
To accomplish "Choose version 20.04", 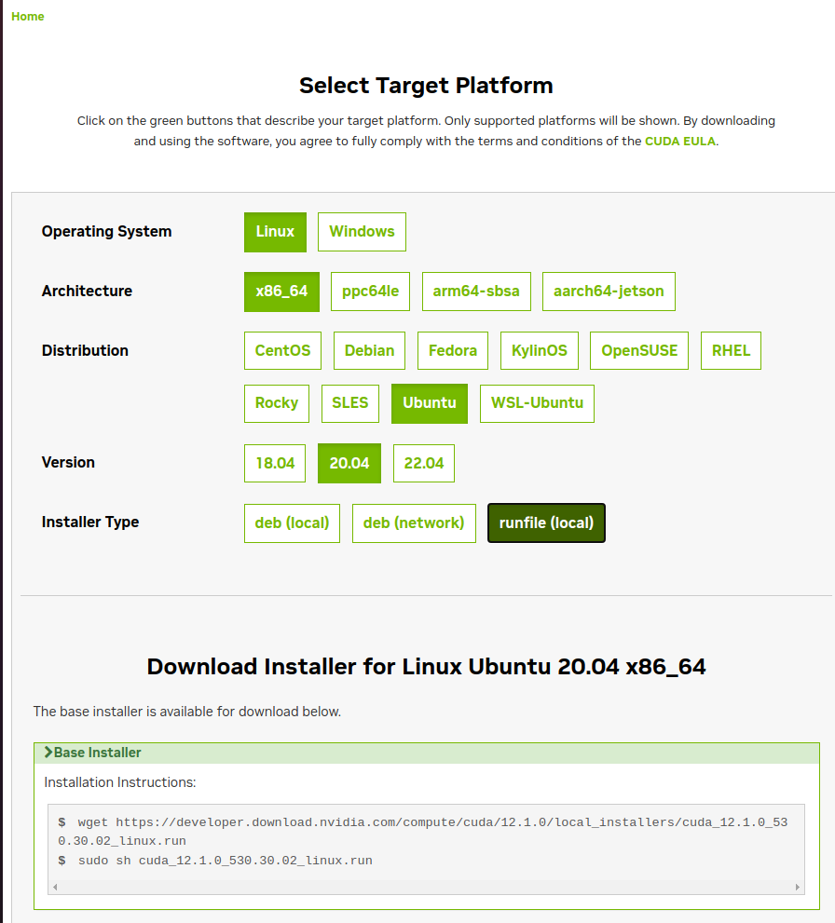I will click(x=349, y=463).
